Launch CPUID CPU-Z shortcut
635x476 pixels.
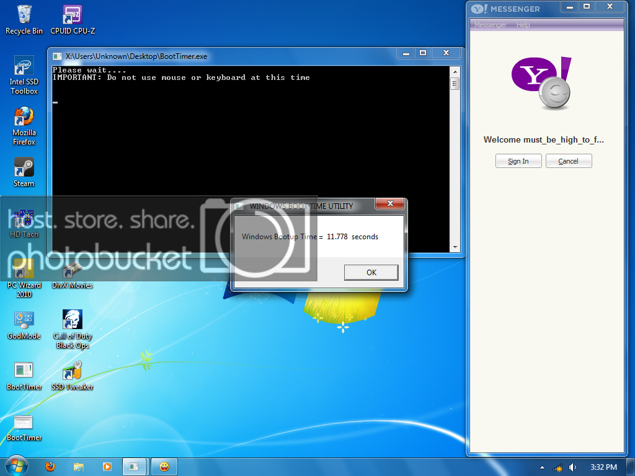(73, 20)
